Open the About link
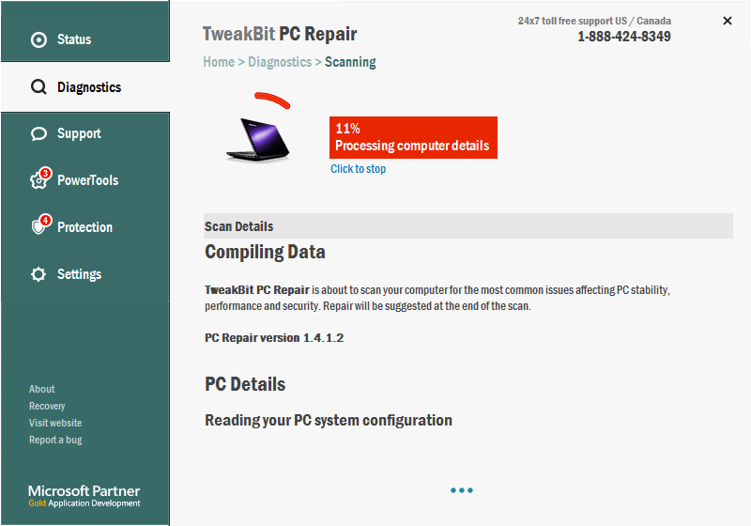Image resolution: width=751 pixels, height=526 pixels. (x=42, y=389)
